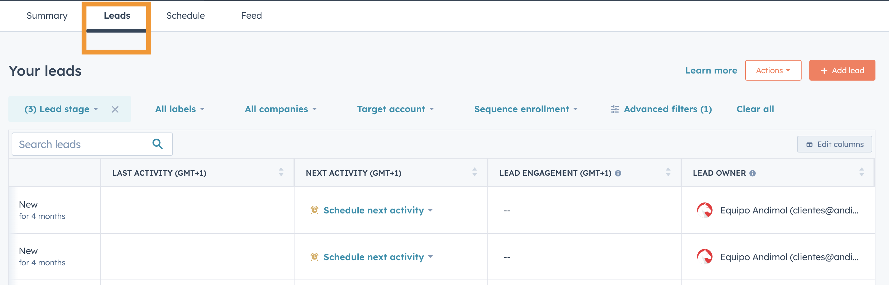Open the Feed tab
The image size is (889, 285).
pyautogui.click(x=252, y=15)
